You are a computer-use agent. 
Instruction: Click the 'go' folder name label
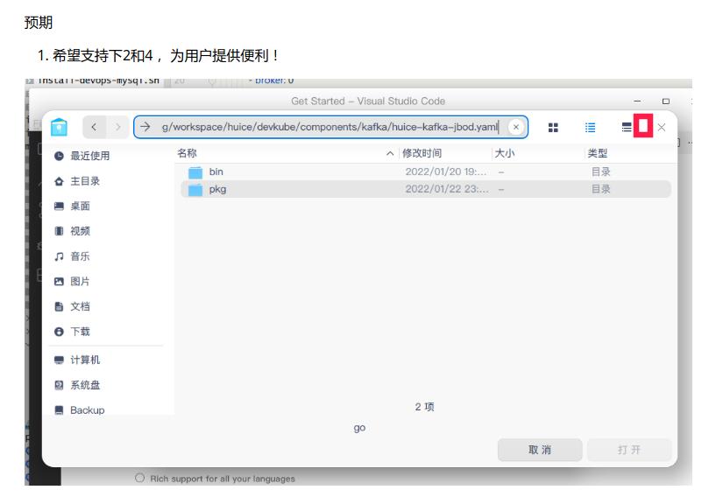click(x=359, y=428)
